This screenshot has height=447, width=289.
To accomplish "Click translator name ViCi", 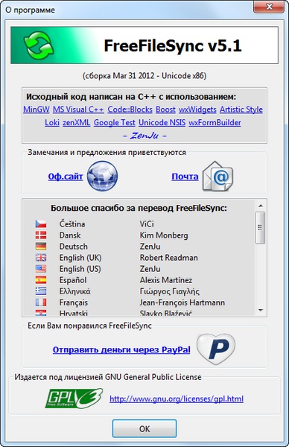I will [x=147, y=223].
